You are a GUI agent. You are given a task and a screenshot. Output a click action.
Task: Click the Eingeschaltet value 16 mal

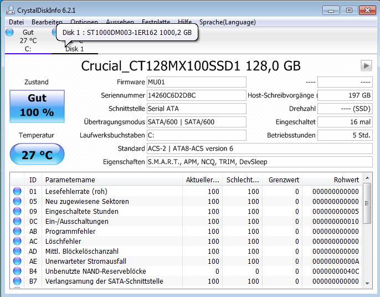345,122
